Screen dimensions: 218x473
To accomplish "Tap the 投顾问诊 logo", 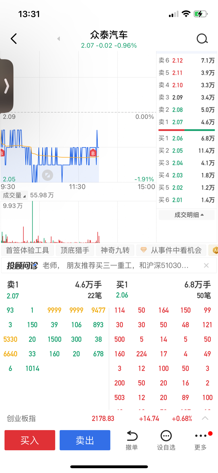I will click(22, 266).
